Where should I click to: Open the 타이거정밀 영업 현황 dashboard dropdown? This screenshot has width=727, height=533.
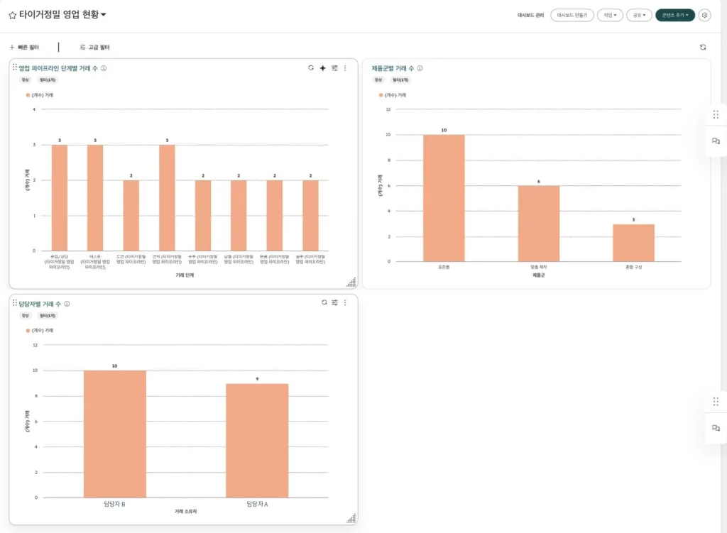coord(104,15)
